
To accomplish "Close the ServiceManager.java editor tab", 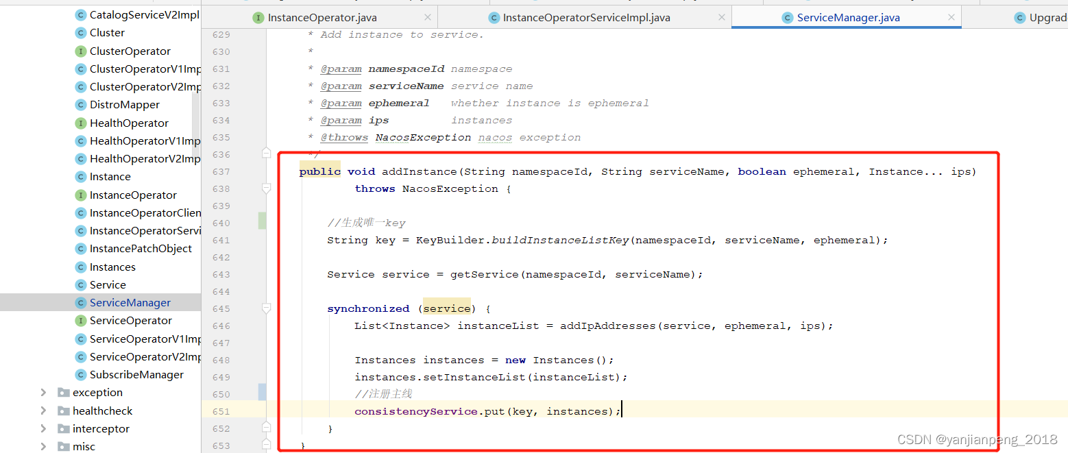I will coord(951,17).
